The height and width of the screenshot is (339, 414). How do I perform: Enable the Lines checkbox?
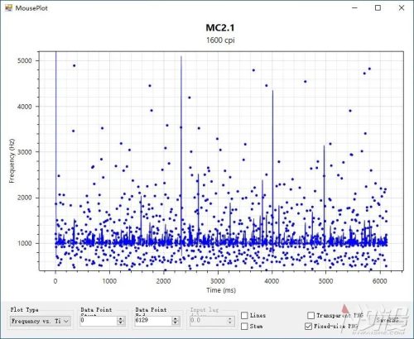click(x=244, y=315)
